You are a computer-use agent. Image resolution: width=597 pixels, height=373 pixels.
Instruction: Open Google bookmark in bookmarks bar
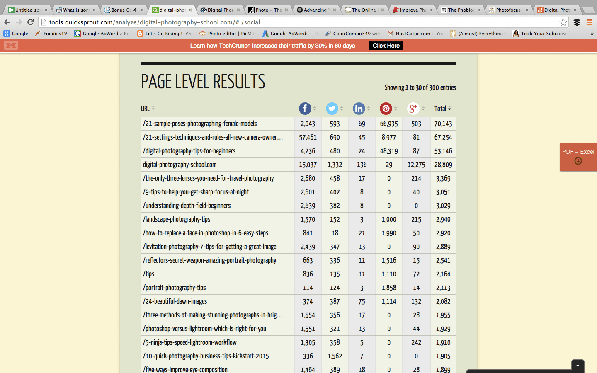pyautogui.click(x=16, y=34)
